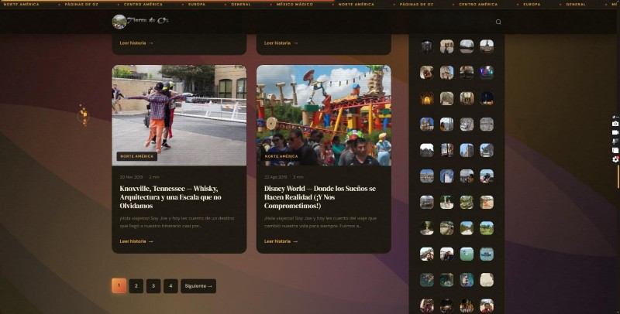
Task: Click the orange reading progress bar at the top
Action: click(167, 1)
